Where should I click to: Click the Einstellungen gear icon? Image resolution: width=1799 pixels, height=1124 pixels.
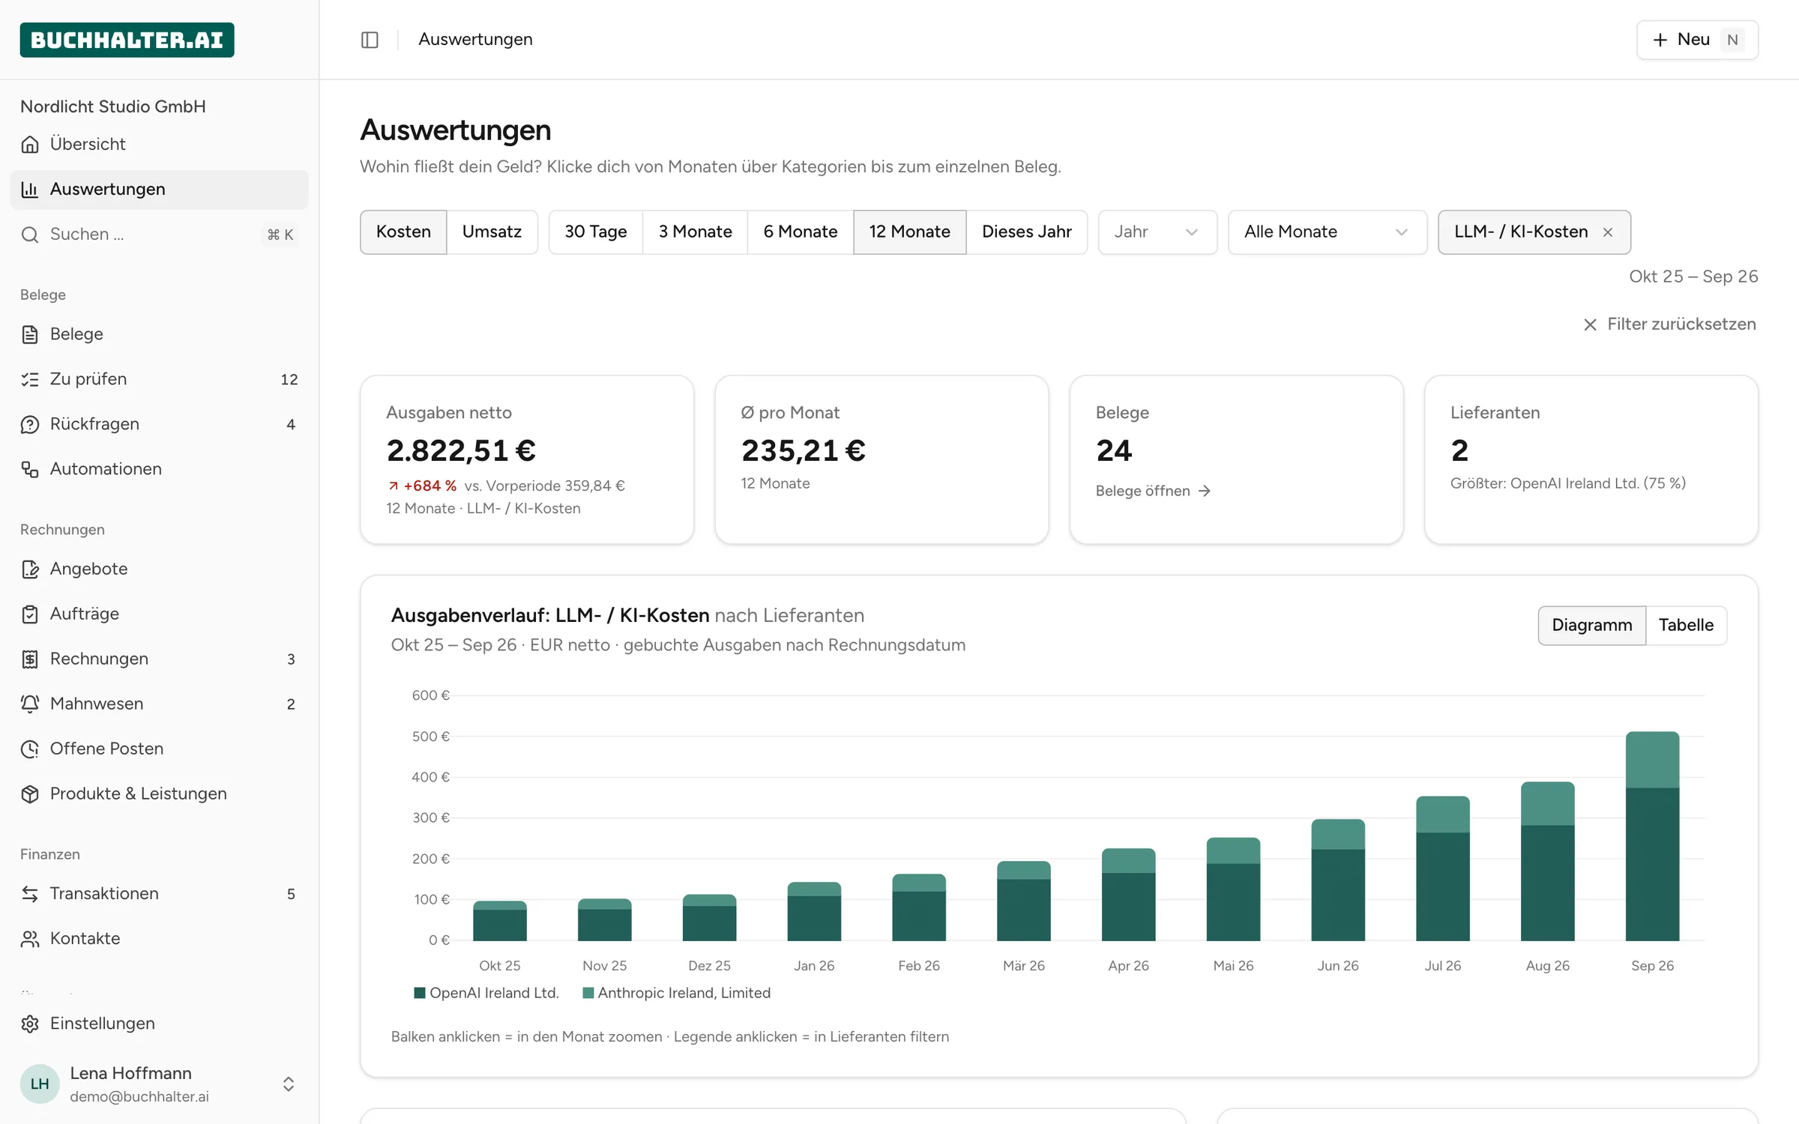point(30,1024)
